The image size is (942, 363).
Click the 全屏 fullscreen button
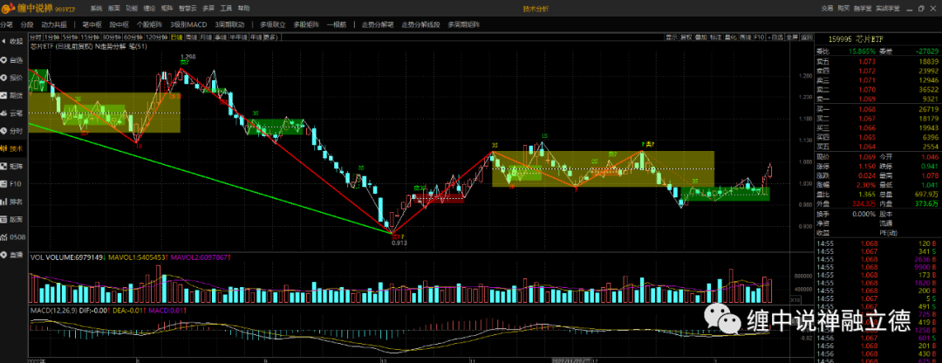[792, 38]
